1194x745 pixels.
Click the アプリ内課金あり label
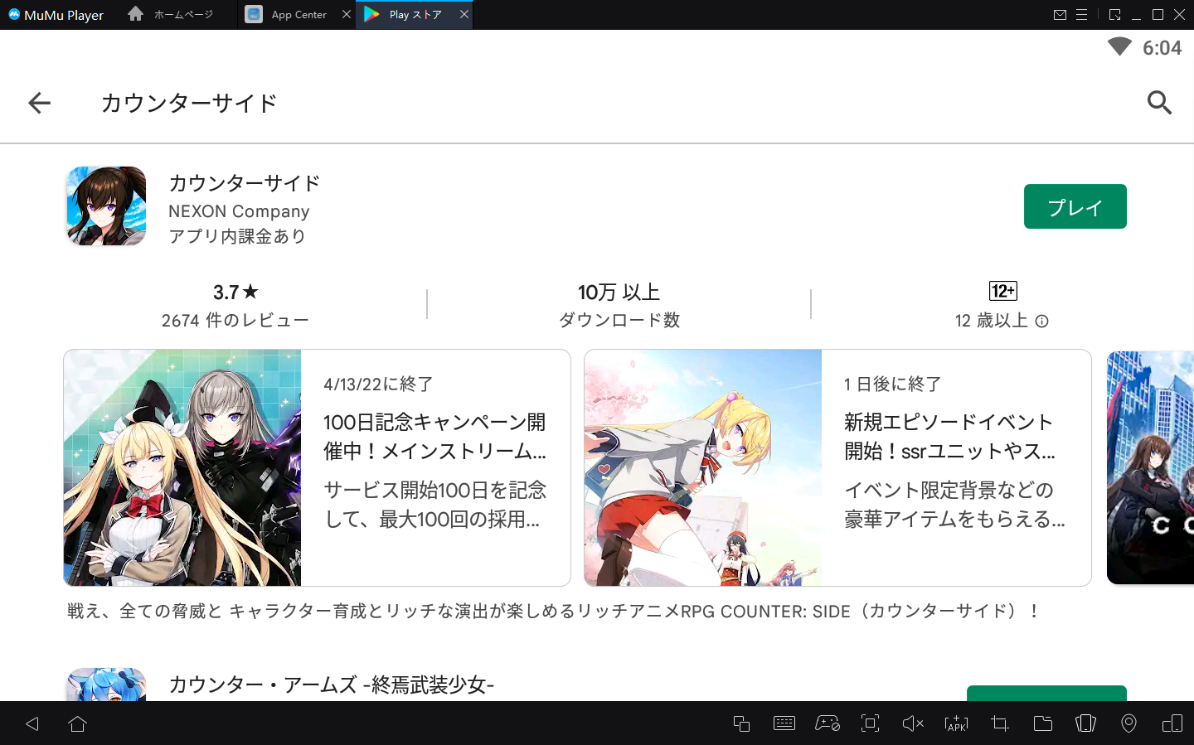(237, 237)
